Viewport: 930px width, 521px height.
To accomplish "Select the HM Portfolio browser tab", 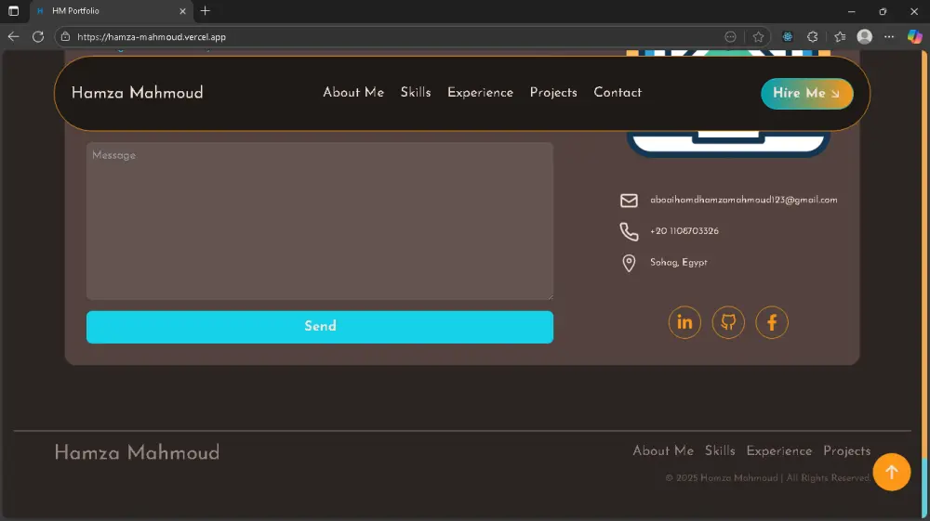I will (111, 10).
